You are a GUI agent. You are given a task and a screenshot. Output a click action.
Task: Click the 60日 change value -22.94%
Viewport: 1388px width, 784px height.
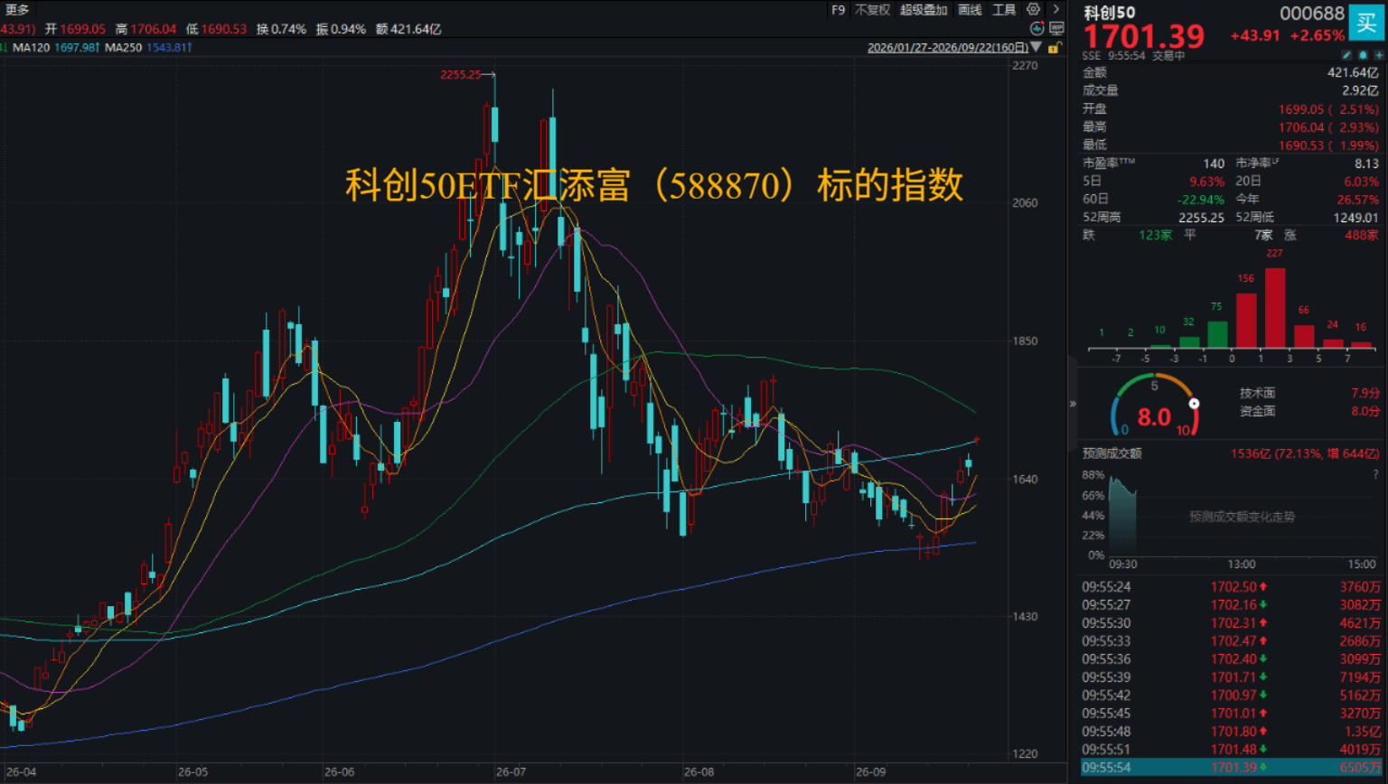coord(1201,200)
